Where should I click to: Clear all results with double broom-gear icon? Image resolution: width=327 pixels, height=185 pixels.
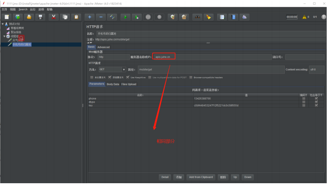click(184, 17)
